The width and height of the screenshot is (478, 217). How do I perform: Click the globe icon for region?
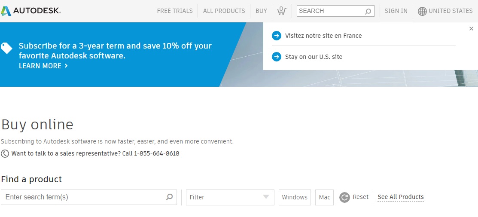pyautogui.click(x=422, y=11)
